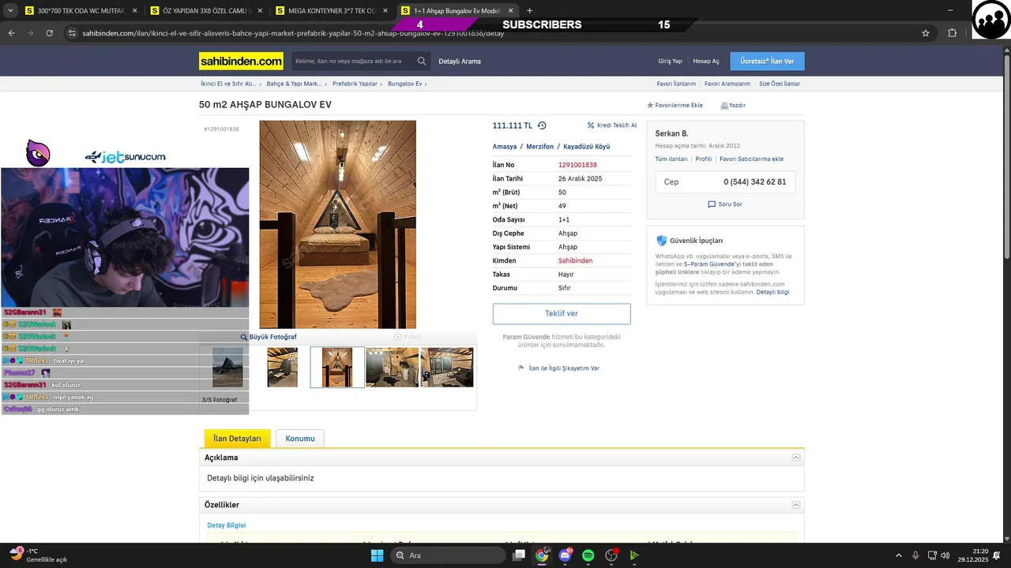Switch to ÖZ YAPIDAN 3X8 browser tab

205,11
